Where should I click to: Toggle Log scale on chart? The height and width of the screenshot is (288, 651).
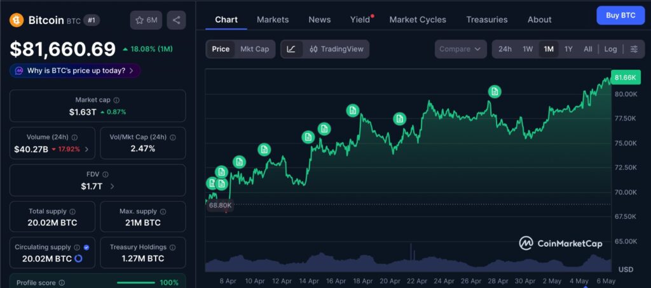[610, 49]
